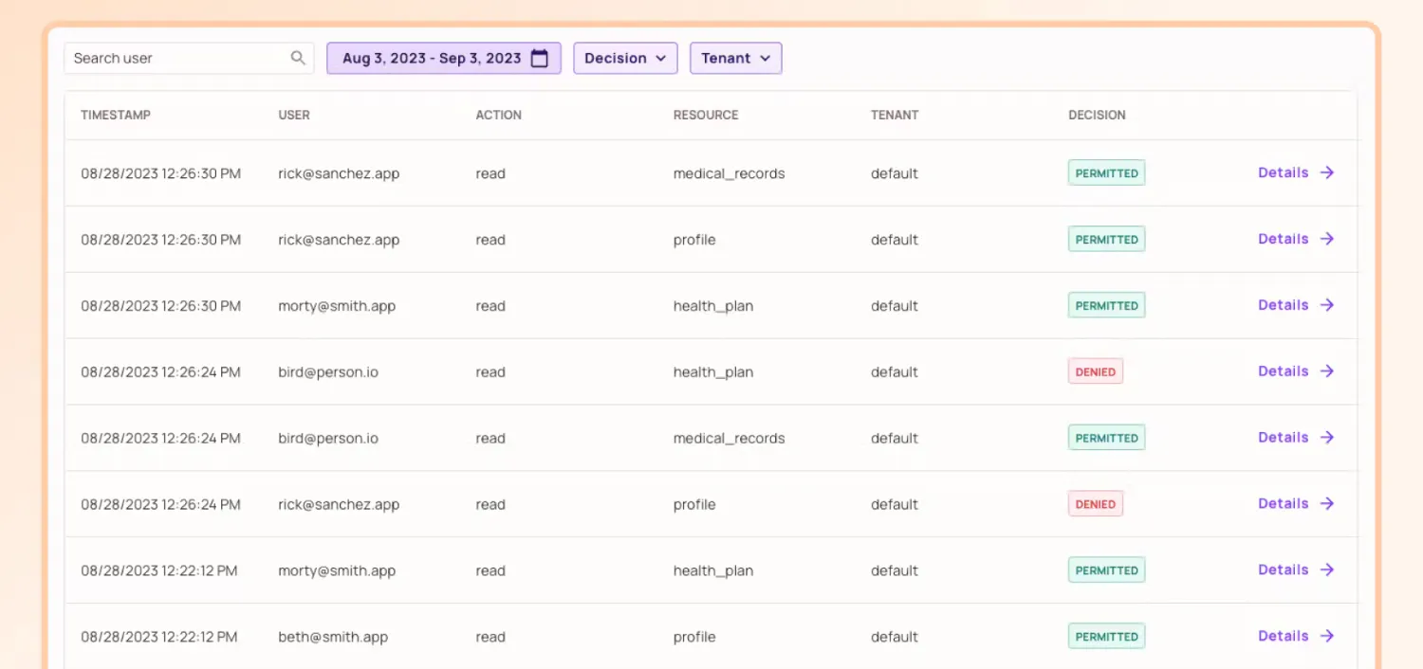This screenshot has height=669, width=1423.
Task: Click arrow icon in bird@person.io medical_records row
Action: tap(1327, 438)
